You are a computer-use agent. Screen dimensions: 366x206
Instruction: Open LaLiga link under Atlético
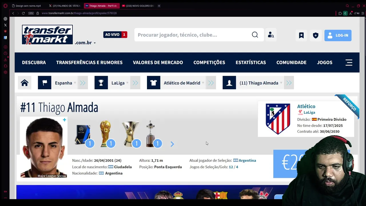tap(309, 112)
